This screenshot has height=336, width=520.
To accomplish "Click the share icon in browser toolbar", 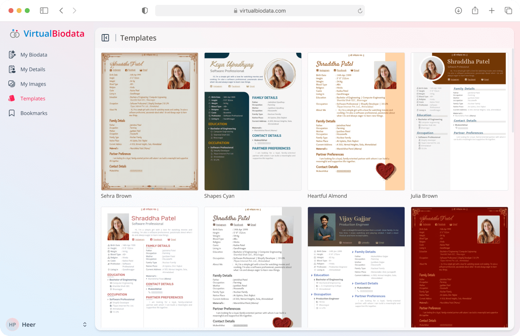I will pyautogui.click(x=475, y=10).
